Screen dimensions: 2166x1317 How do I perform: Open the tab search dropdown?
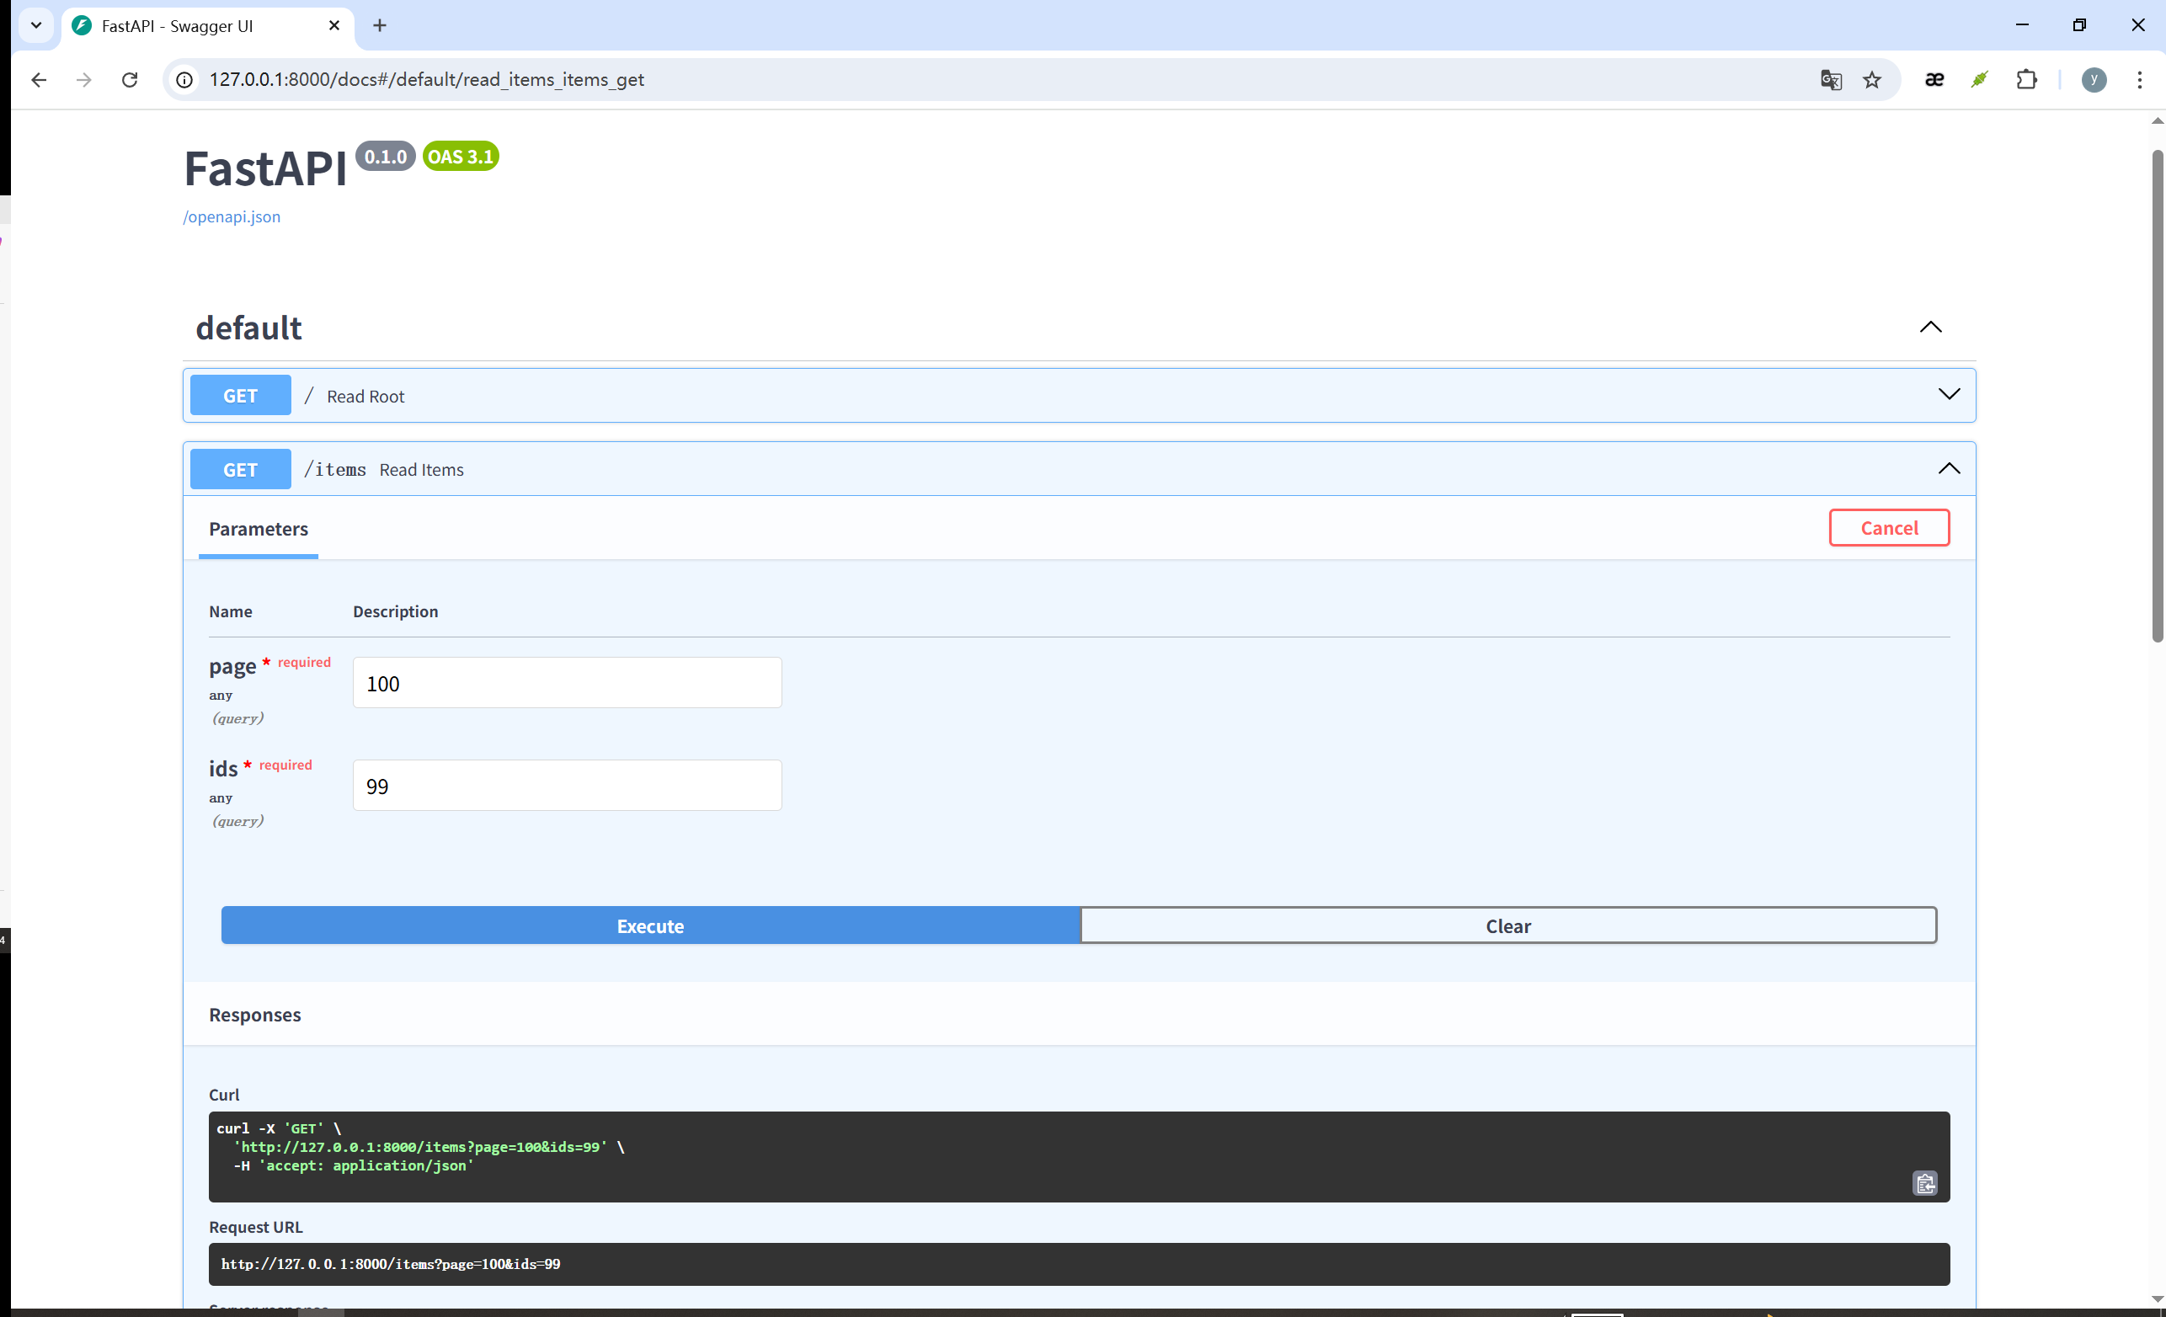click(36, 25)
